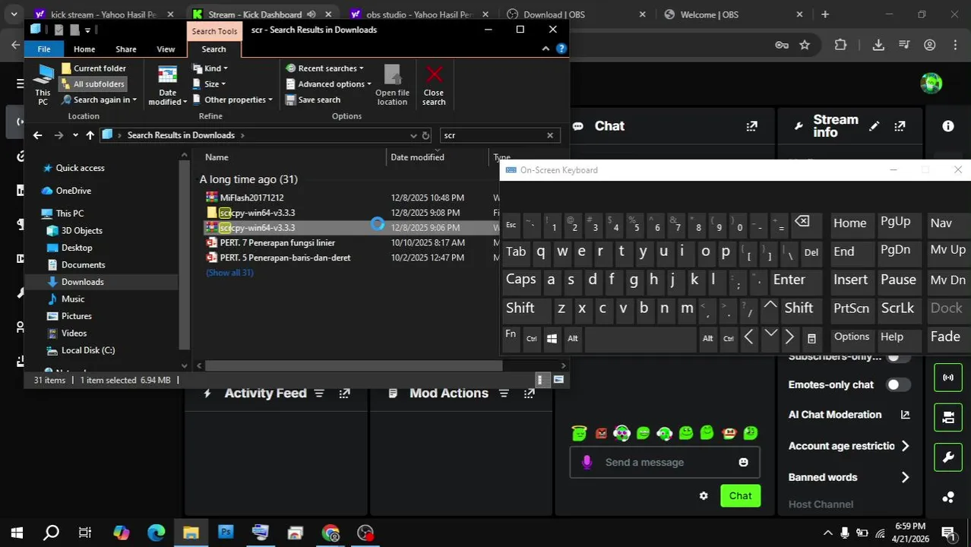Switch to details view in status bar
Screen dimensions: 971x547
pyautogui.click(x=541, y=380)
